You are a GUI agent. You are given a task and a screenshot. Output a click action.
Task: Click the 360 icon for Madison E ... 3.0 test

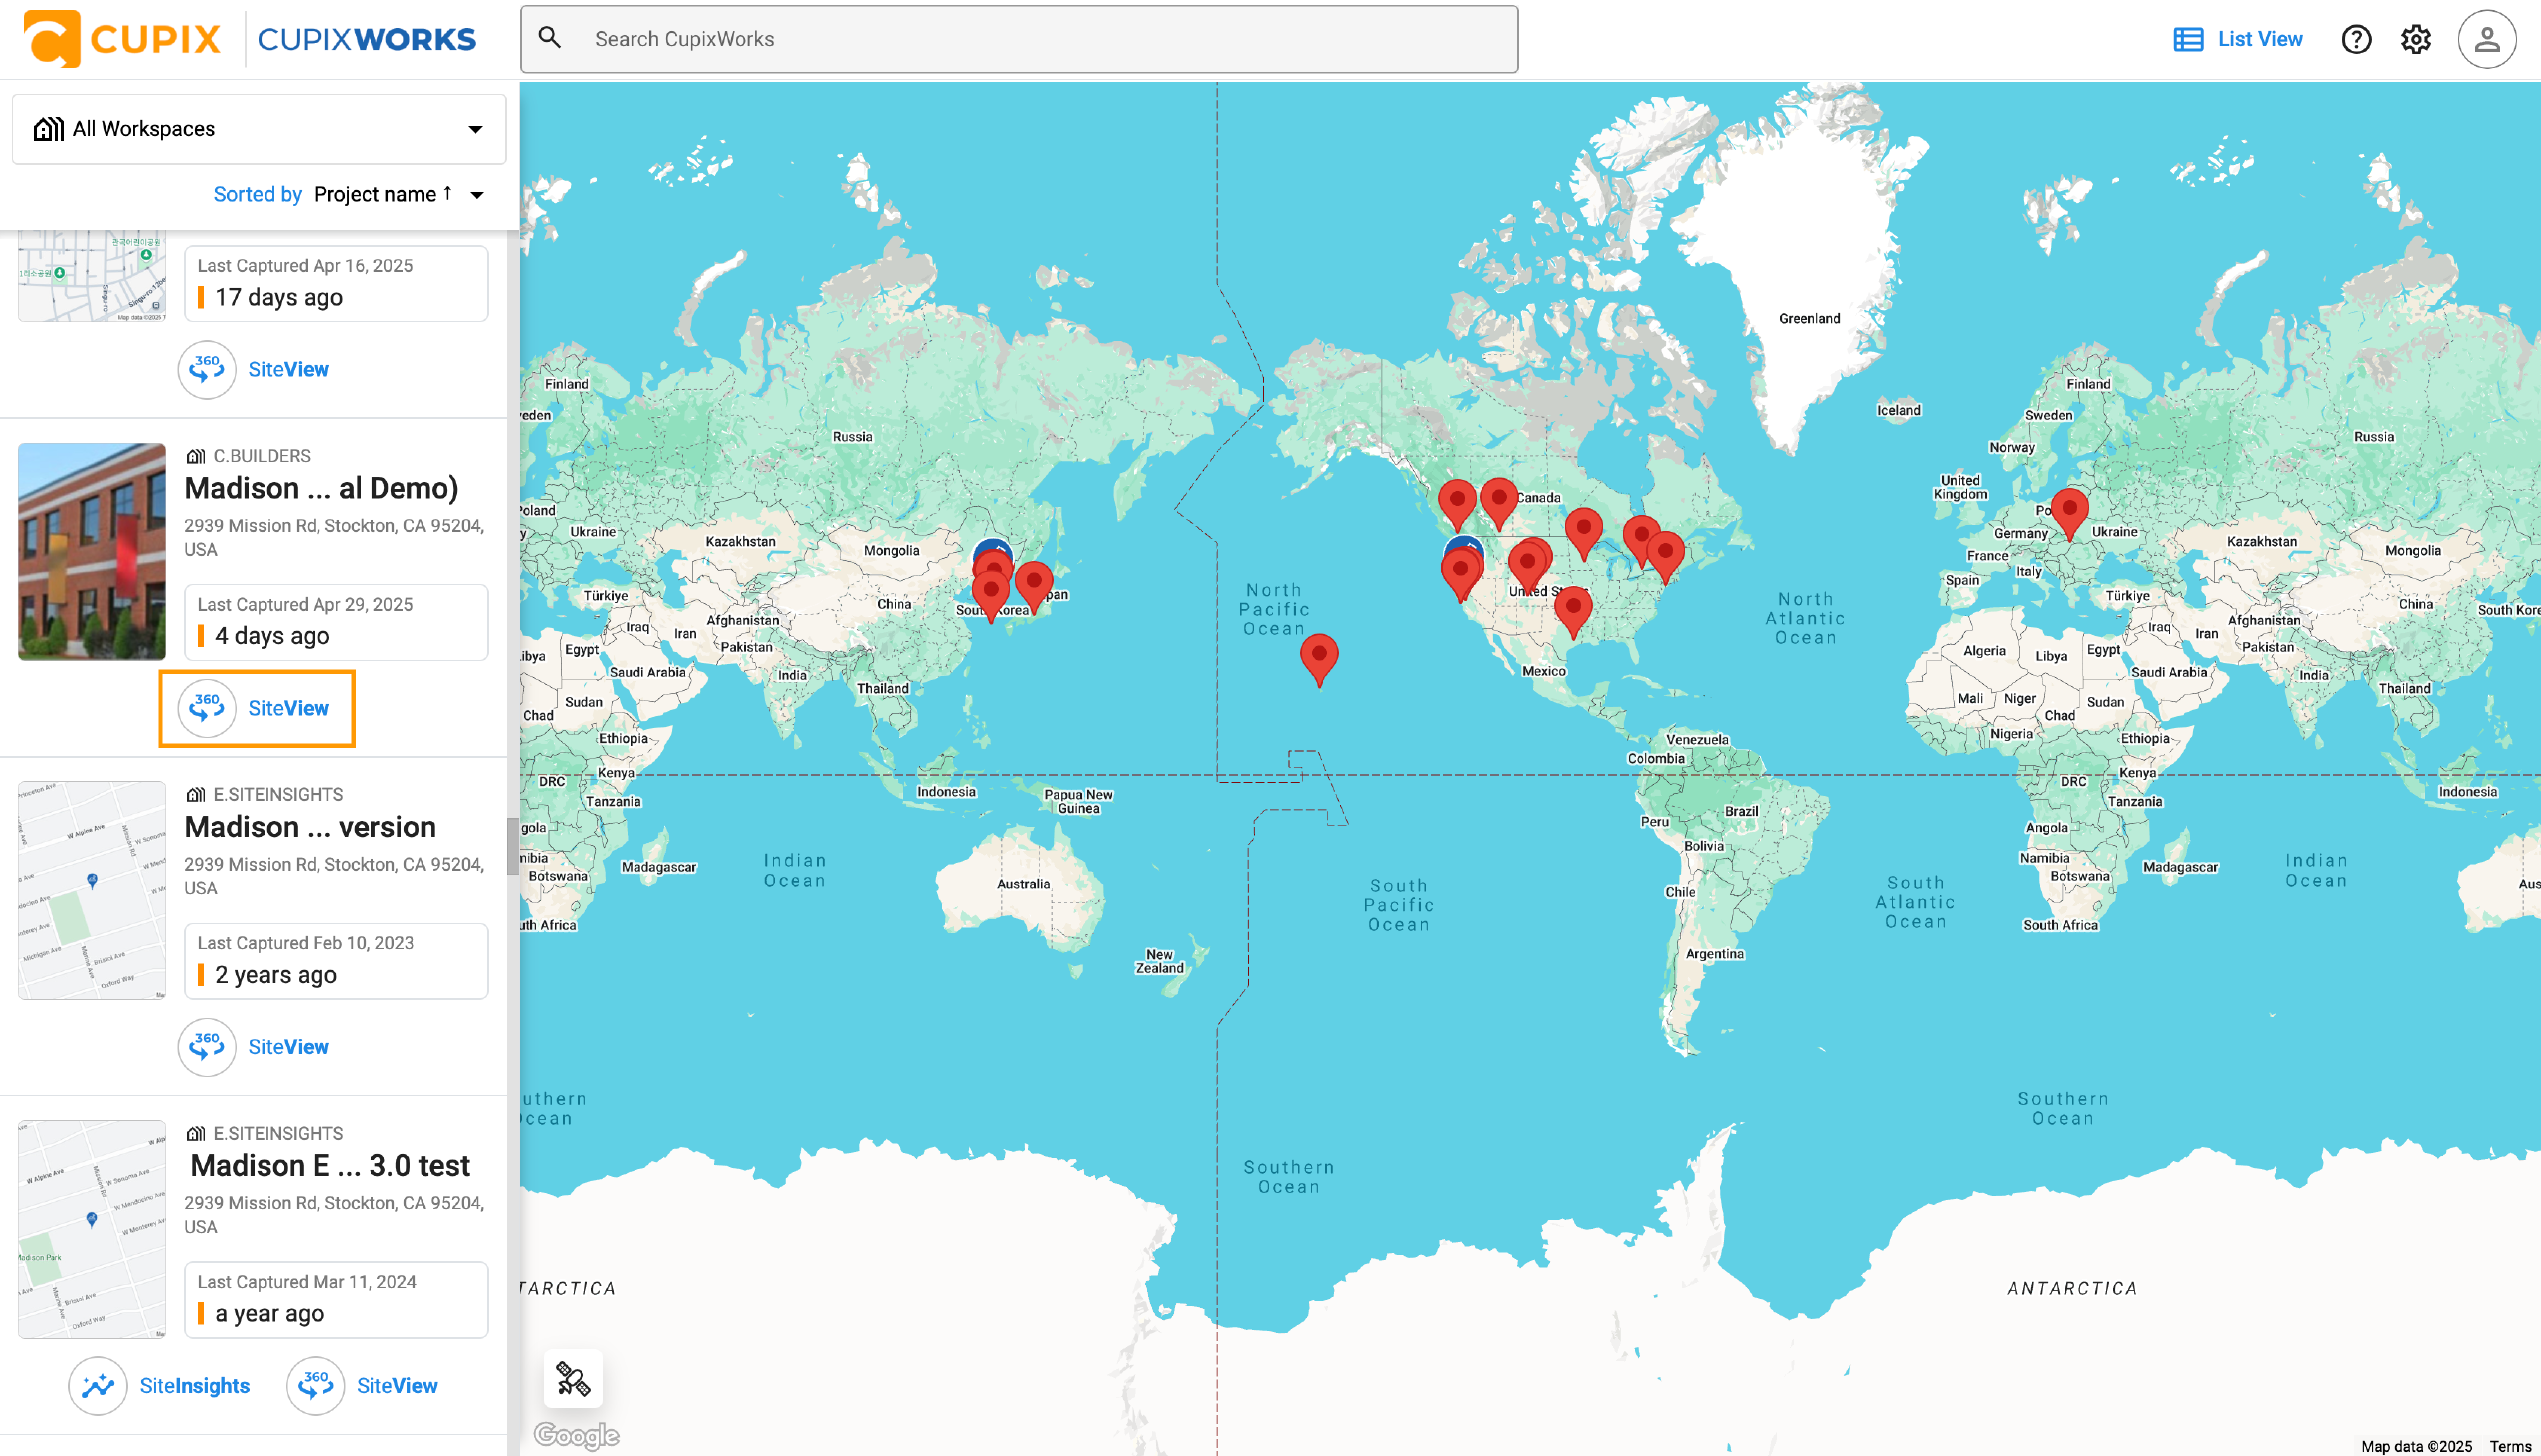click(x=316, y=1386)
